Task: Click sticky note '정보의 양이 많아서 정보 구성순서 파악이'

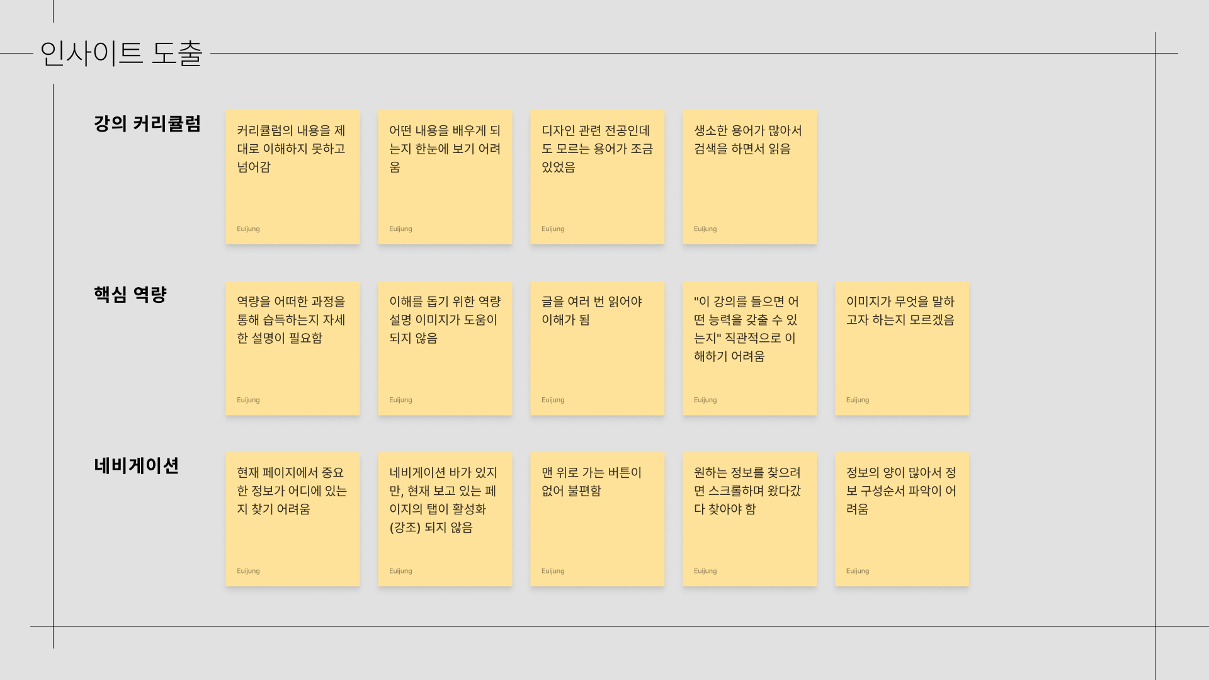Action: [902, 519]
